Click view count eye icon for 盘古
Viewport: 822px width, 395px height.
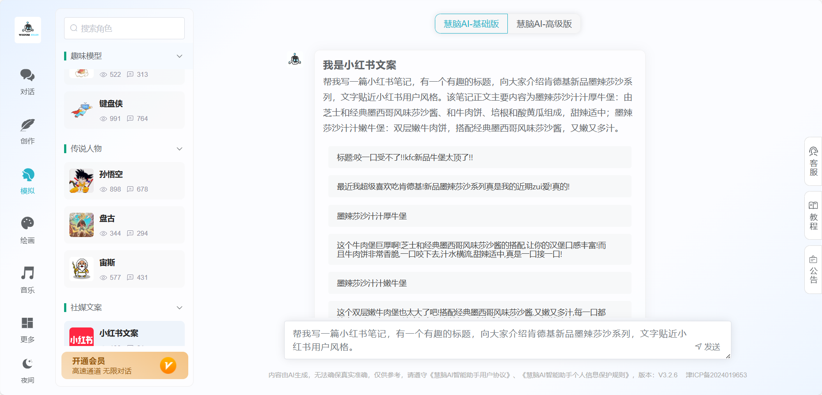coord(103,233)
